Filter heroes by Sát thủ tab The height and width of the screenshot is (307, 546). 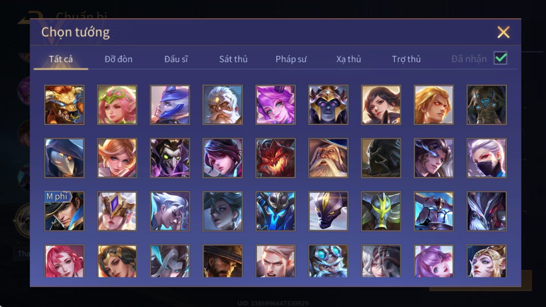233,59
